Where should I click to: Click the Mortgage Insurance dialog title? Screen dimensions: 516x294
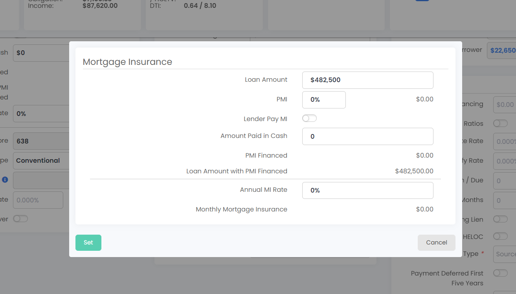[127, 62]
